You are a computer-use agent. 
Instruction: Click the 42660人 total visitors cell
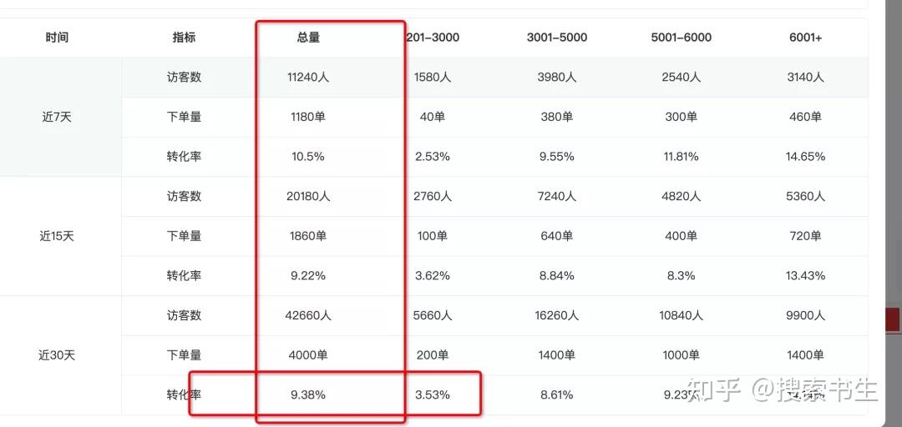pos(308,315)
